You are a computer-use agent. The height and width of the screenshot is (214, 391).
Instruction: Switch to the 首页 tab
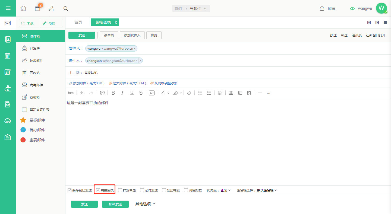[78, 22]
